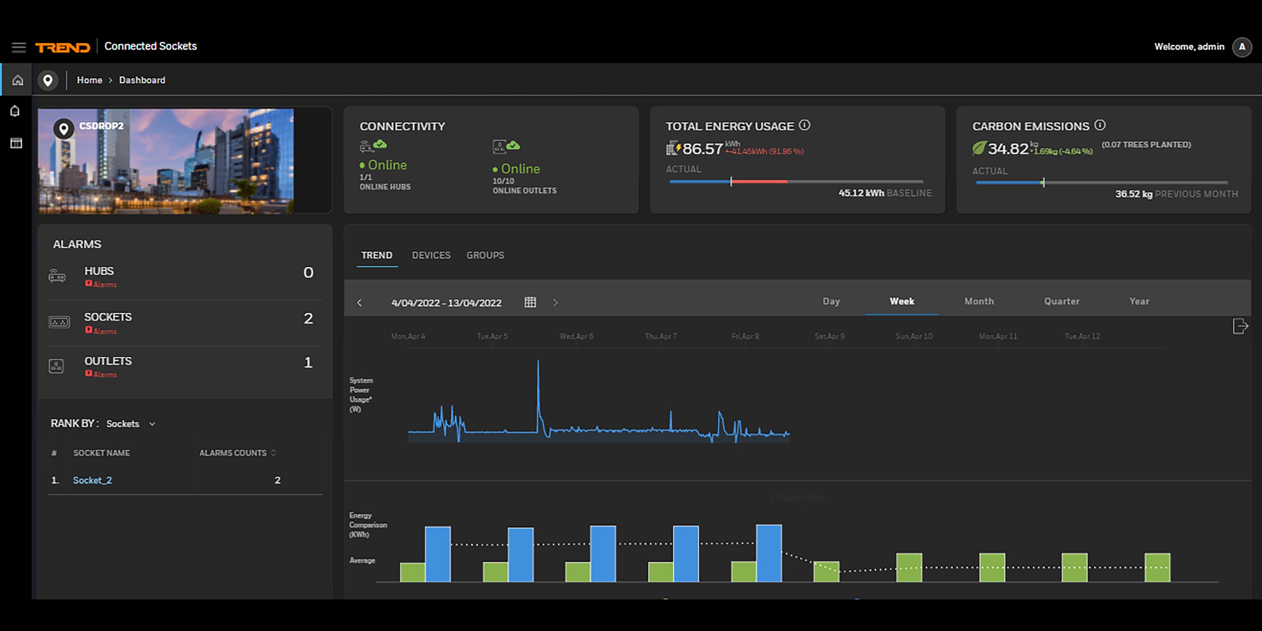This screenshot has width=1262, height=631.
Task: Switch to the Groups tab
Action: [485, 255]
